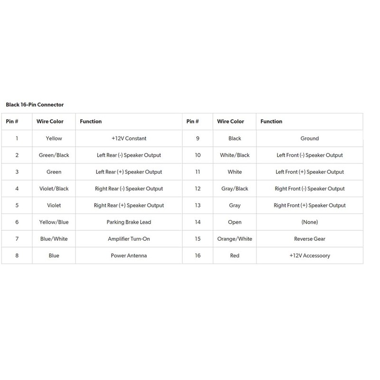Select the 'Orange/White' wire color cell
This screenshot has width=380, height=380.
pyautogui.click(x=235, y=239)
